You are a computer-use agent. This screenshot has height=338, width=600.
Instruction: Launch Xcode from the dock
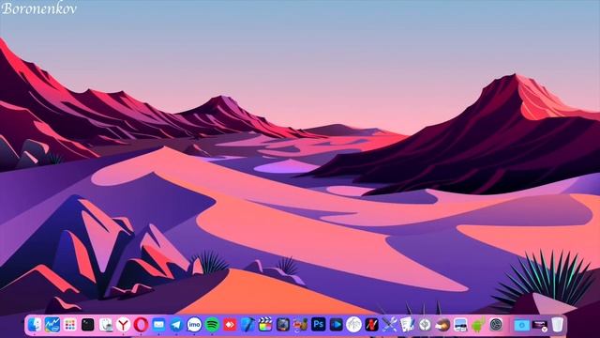point(247,325)
